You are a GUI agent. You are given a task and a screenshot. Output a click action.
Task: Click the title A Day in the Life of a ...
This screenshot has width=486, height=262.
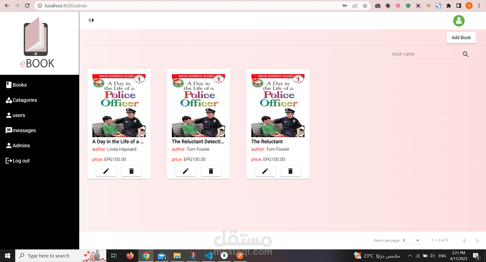pos(118,142)
